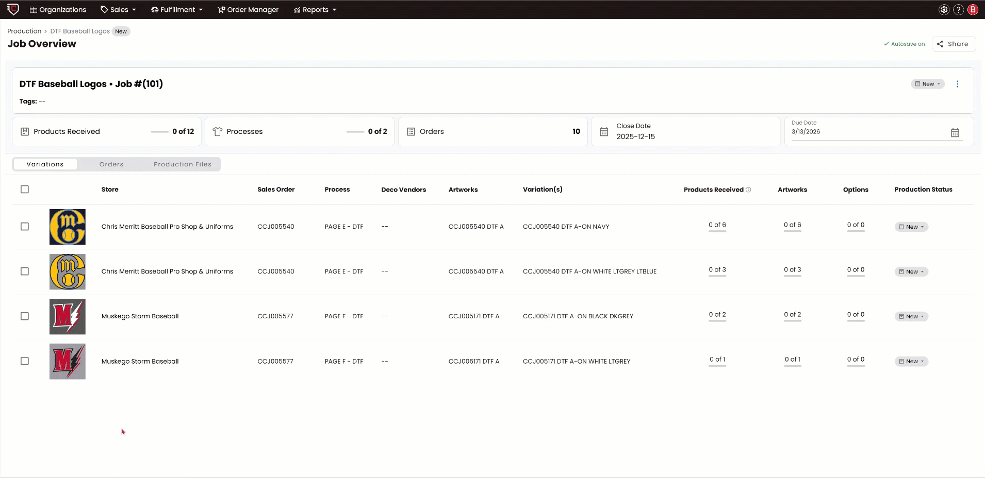Viewport: 985px width, 478px height.
Task: Check the select-all checkbox in the table header
Action: point(24,189)
